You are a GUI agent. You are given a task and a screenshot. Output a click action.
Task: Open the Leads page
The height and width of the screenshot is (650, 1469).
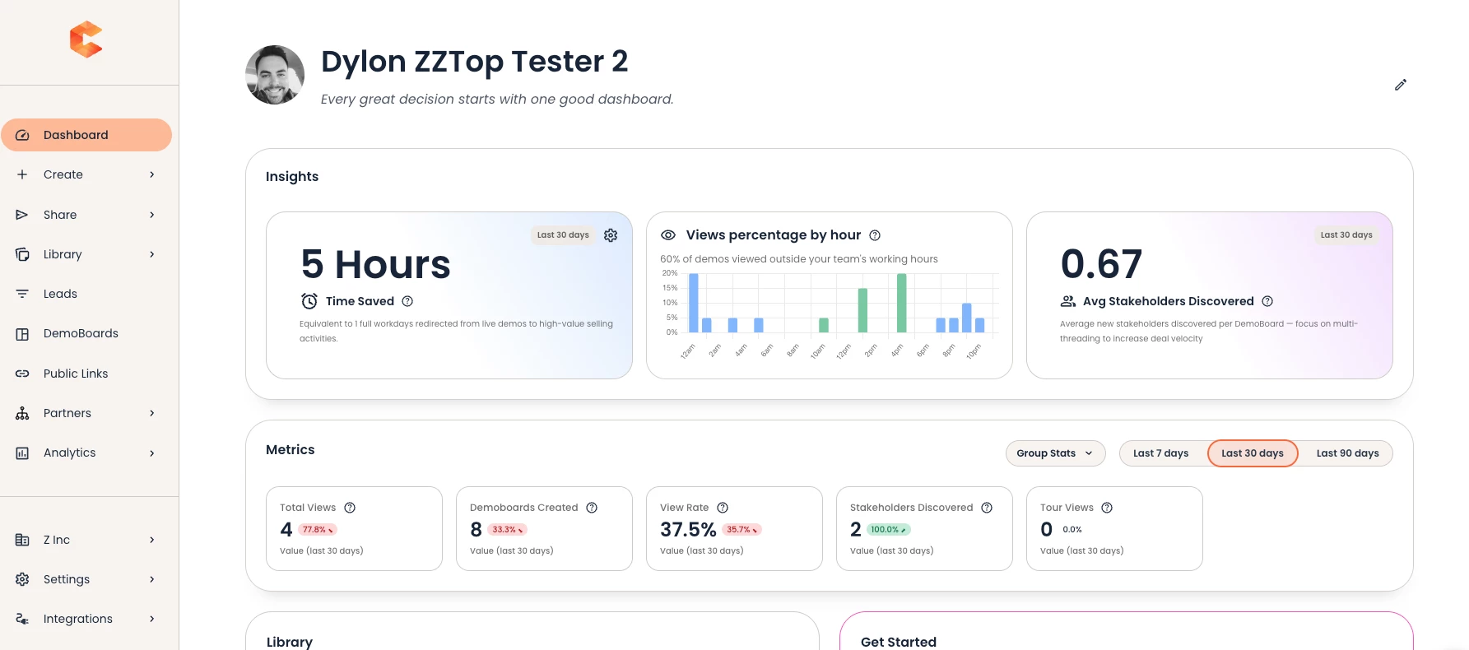point(60,294)
